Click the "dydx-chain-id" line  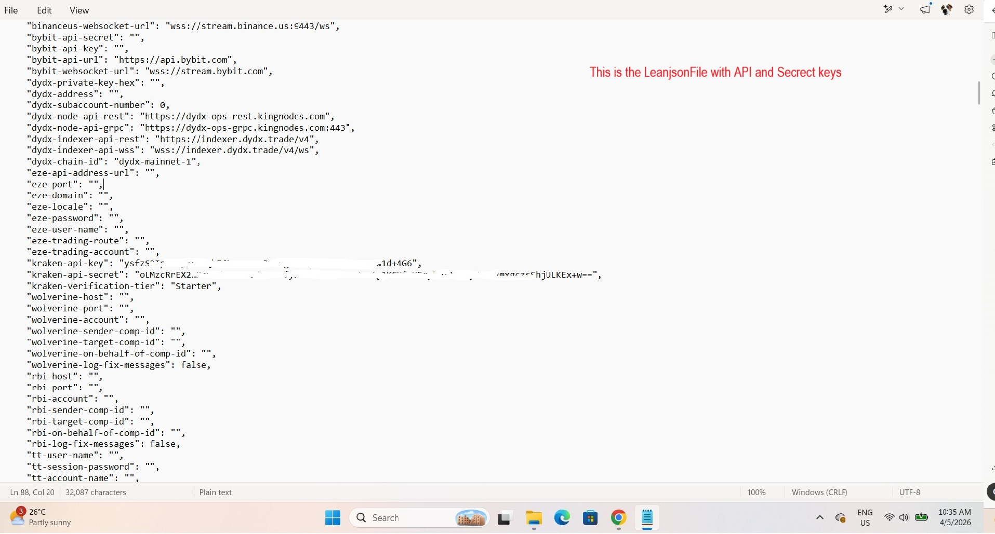114,161
